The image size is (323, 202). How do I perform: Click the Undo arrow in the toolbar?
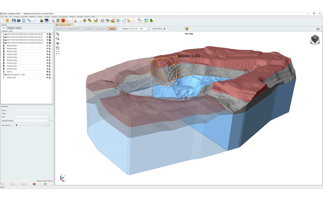pyautogui.click(x=29, y=21)
